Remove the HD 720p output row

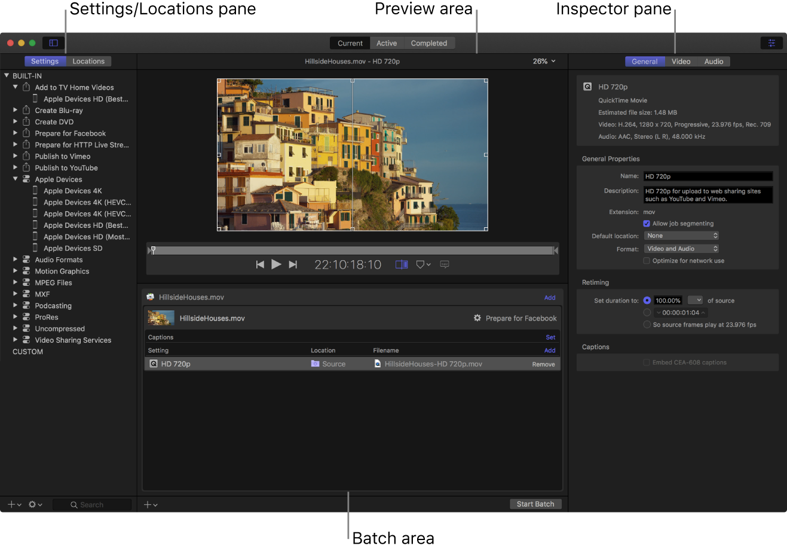[543, 364]
